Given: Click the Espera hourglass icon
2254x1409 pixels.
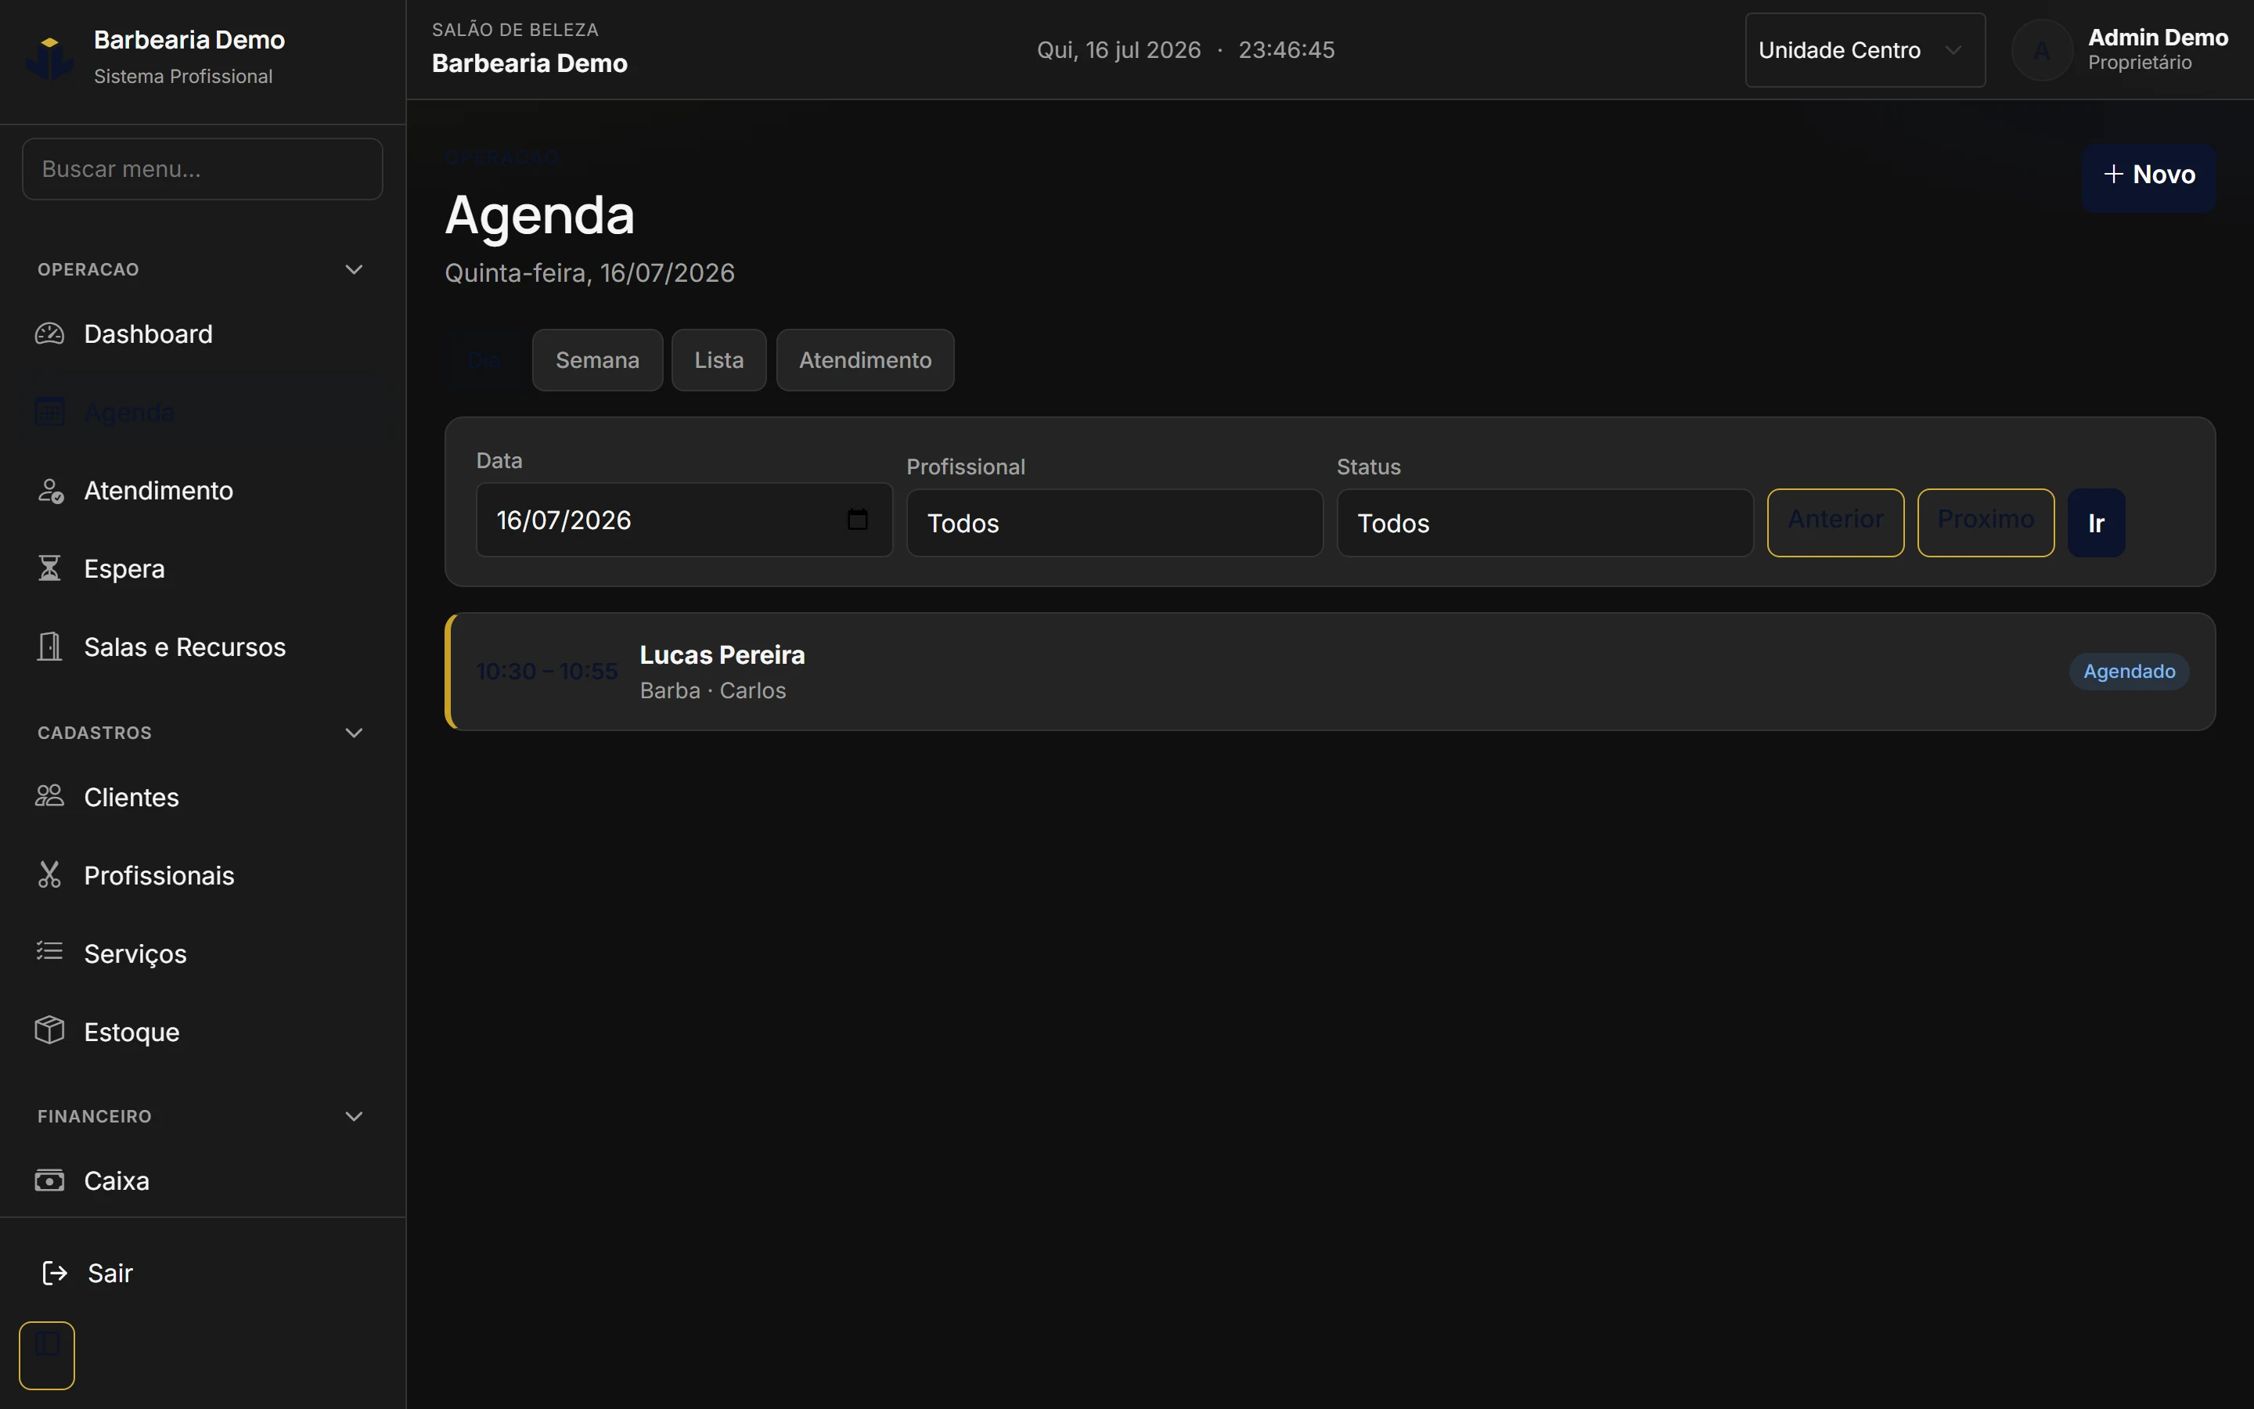Looking at the screenshot, I should click(x=49, y=568).
